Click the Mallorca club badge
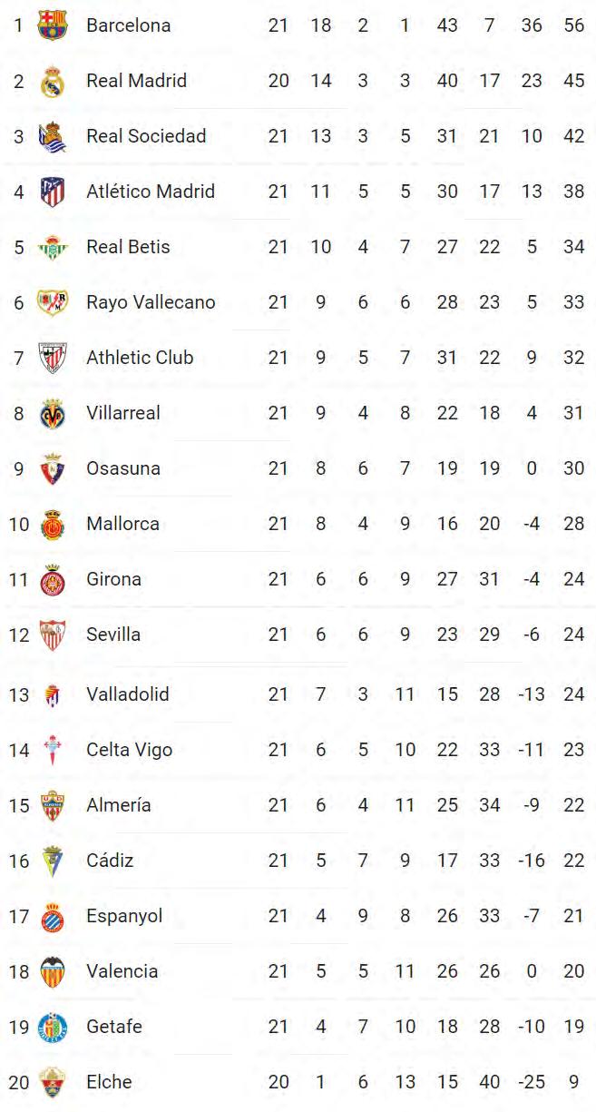The height and width of the screenshot is (1112, 596). coord(53,525)
